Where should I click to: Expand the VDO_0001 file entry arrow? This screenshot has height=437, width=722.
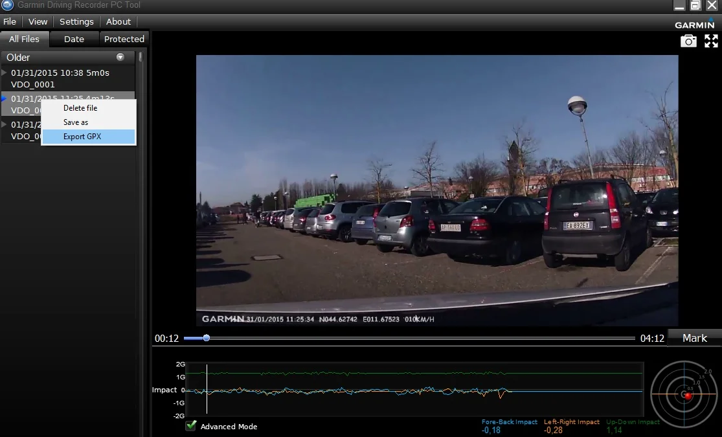point(5,73)
